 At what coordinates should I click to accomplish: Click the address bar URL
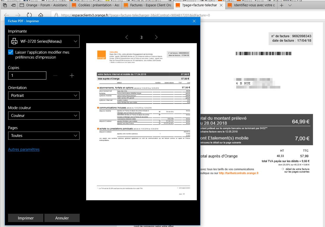coord(136,15)
